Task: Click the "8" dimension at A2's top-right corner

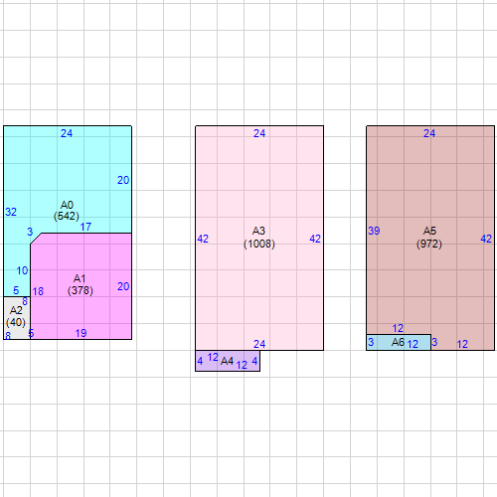Action: (x=25, y=301)
